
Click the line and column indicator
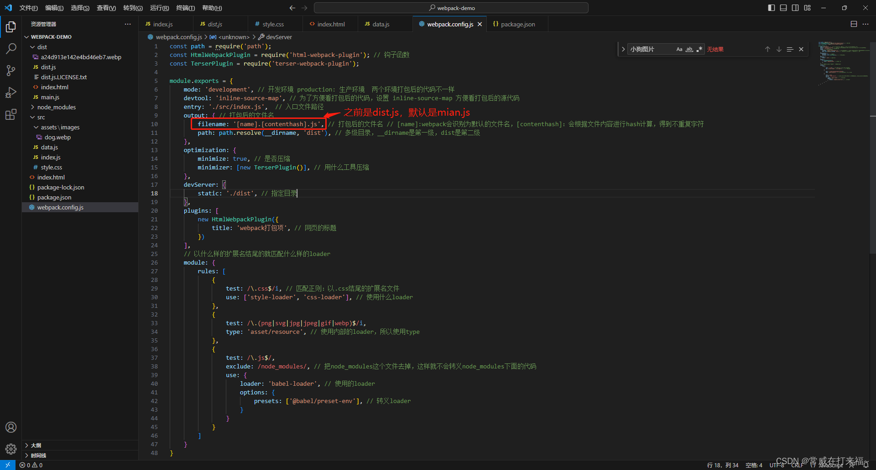[x=723, y=465]
